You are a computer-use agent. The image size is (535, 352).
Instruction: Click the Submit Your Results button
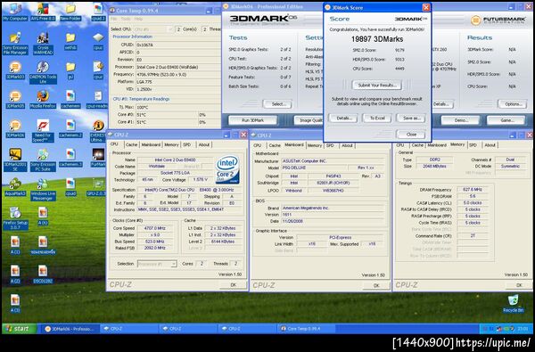[x=376, y=85]
